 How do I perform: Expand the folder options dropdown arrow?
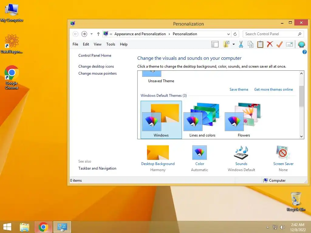coord(234,44)
